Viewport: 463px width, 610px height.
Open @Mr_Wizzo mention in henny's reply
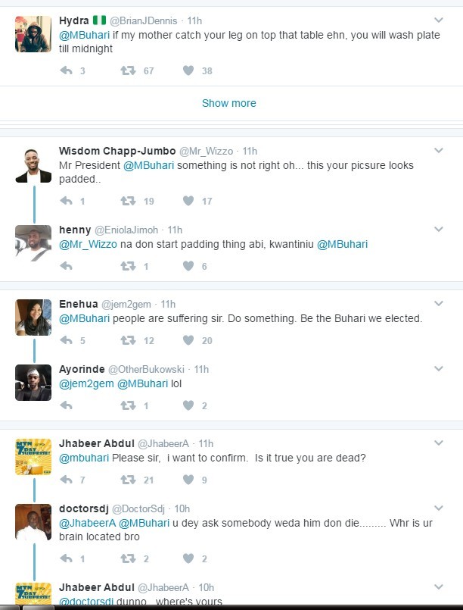pyautogui.click(x=84, y=244)
